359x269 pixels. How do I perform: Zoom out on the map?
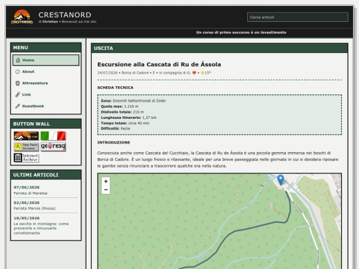point(106,189)
